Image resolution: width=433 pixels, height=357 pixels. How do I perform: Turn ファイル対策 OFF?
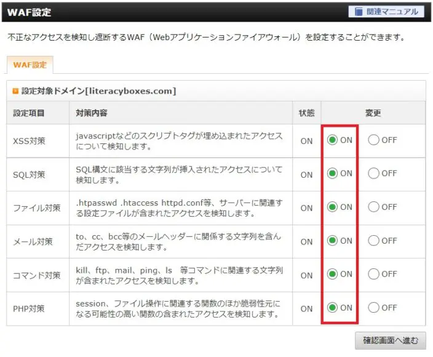[373, 207]
